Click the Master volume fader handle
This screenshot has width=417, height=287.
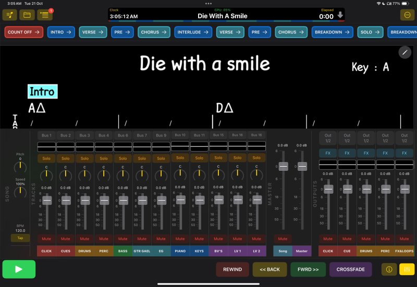(302, 166)
